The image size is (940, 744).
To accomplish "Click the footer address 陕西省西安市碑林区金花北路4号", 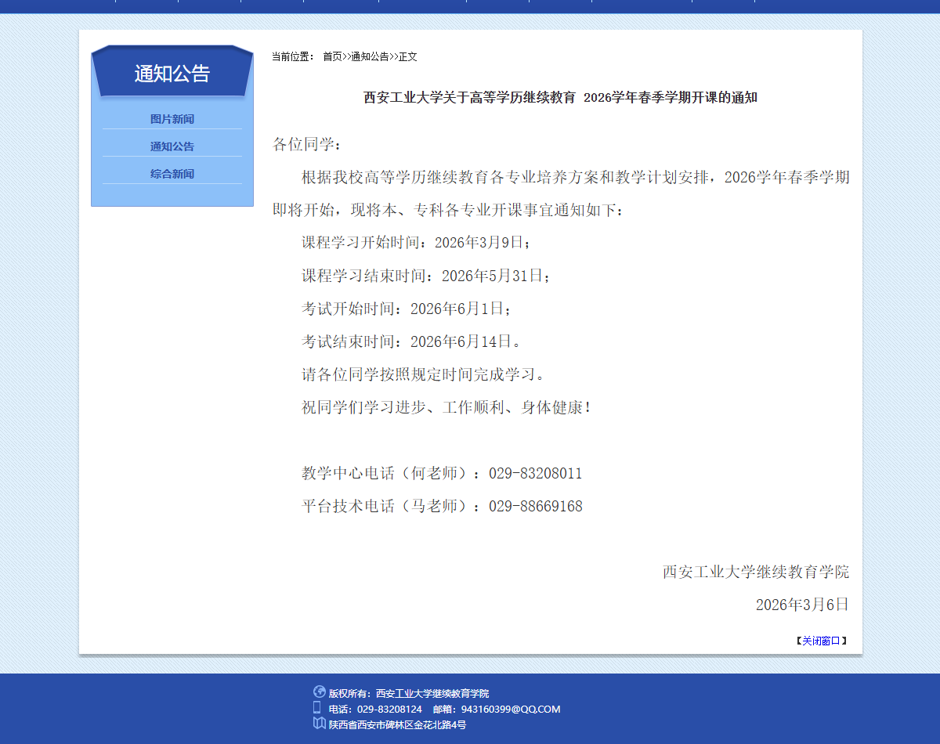I will [x=397, y=724].
